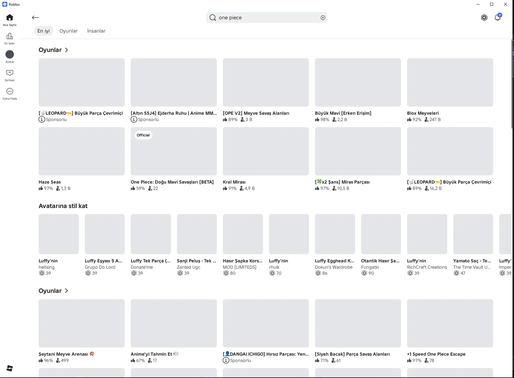The image size is (514, 378).
Task: Click sponsor info icon under DANGAI ICHIGO game
Action: [226, 360]
